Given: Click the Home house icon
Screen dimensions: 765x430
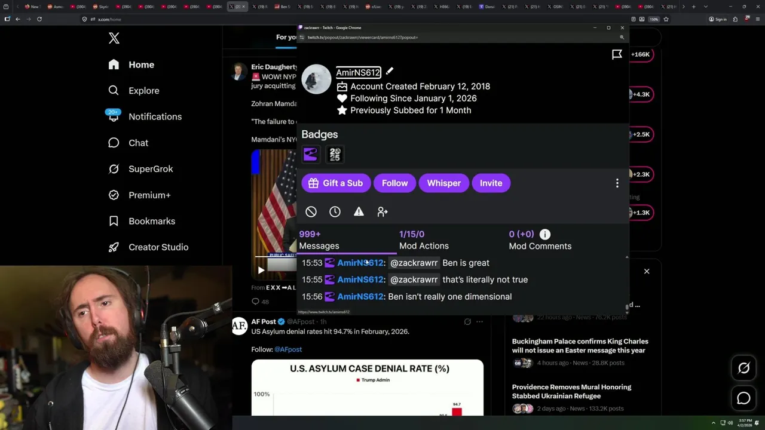Looking at the screenshot, I should [x=114, y=64].
